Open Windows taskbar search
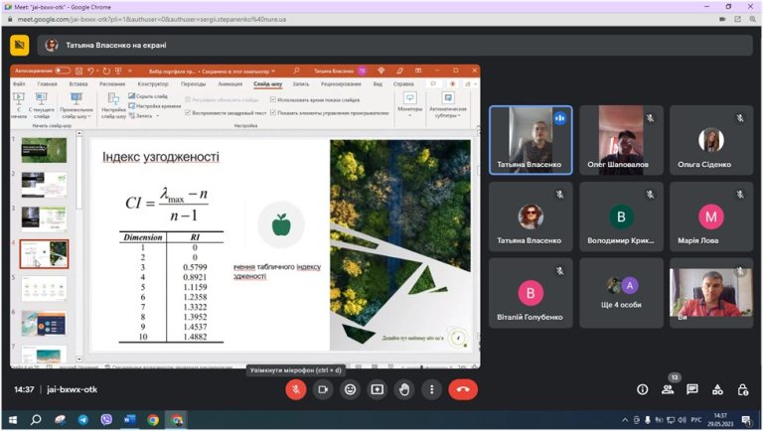Image resolution: width=763 pixels, height=431 pixels. tap(36, 420)
